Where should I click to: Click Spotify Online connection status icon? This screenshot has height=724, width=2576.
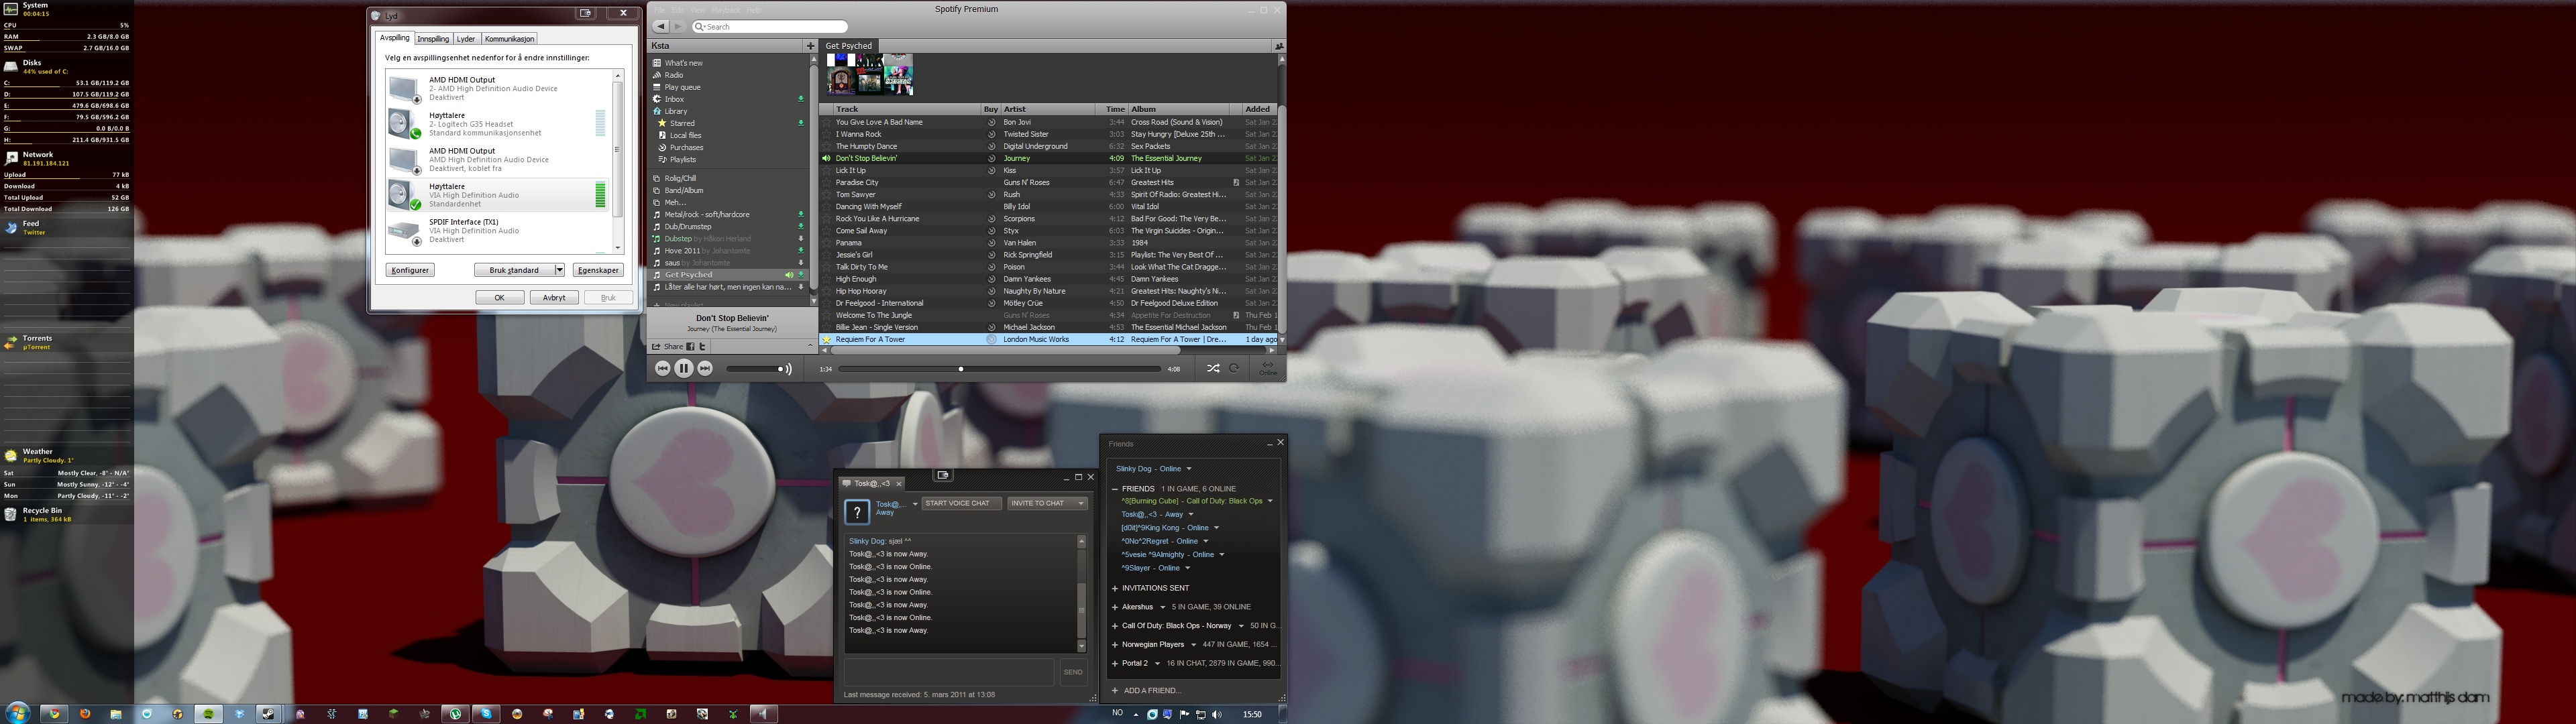pos(1267,368)
